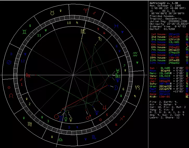Click the 'Car: 10, Fix: 2, Mut: 2' line
Screen dimensions: 189x148
(168, 107)
